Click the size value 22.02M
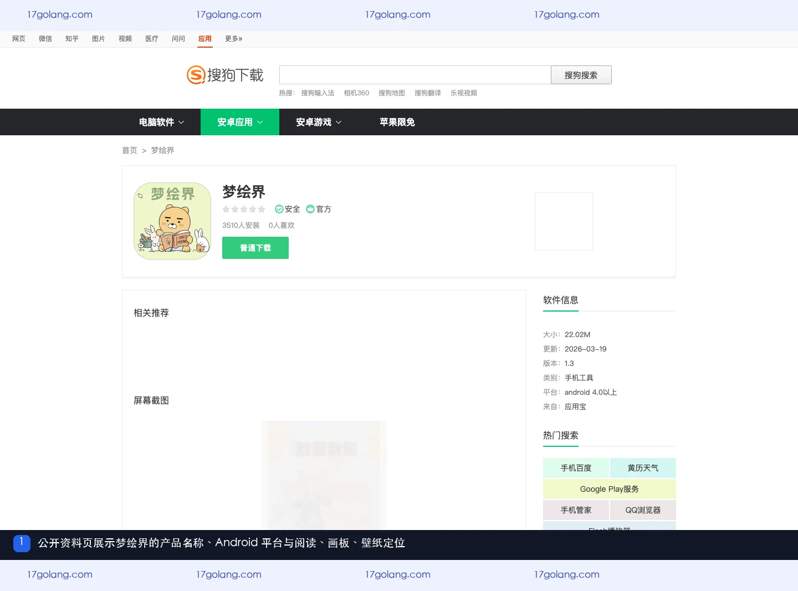This screenshot has width=798, height=591. coord(577,334)
